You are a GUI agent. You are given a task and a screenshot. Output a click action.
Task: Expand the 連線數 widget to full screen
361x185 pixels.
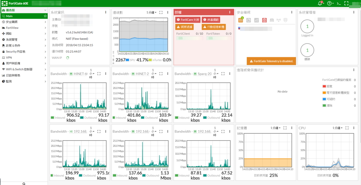point(161,12)
